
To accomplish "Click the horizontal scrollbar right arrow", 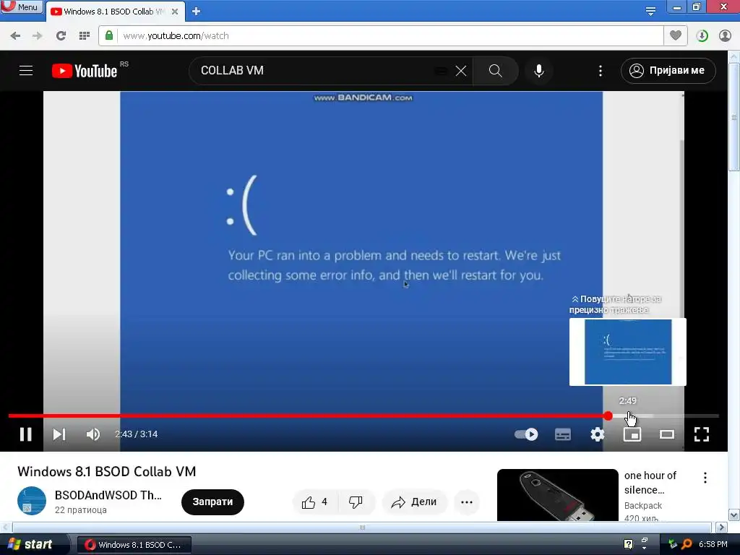I will click(722, 527).
